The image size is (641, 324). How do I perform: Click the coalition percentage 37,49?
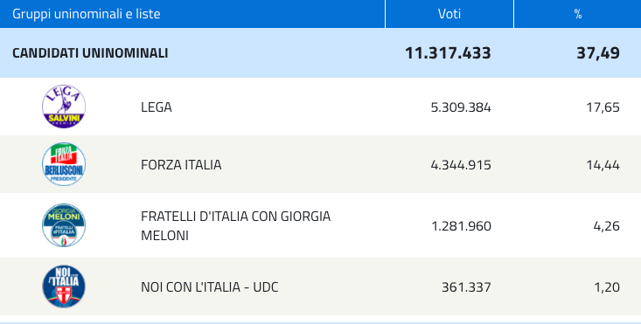coord(598,53)
